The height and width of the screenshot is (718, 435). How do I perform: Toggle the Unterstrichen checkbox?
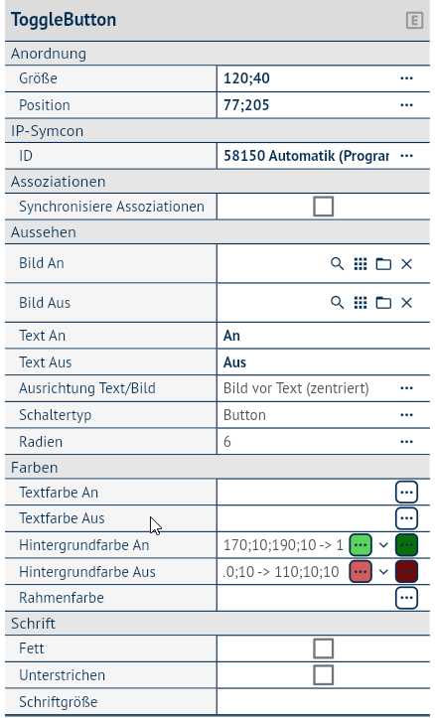[324, 675]
